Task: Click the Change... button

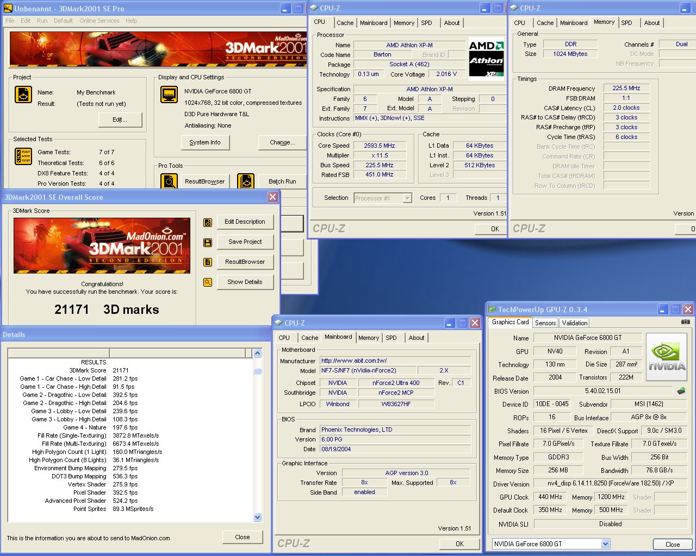Action: tap(282, 142)
